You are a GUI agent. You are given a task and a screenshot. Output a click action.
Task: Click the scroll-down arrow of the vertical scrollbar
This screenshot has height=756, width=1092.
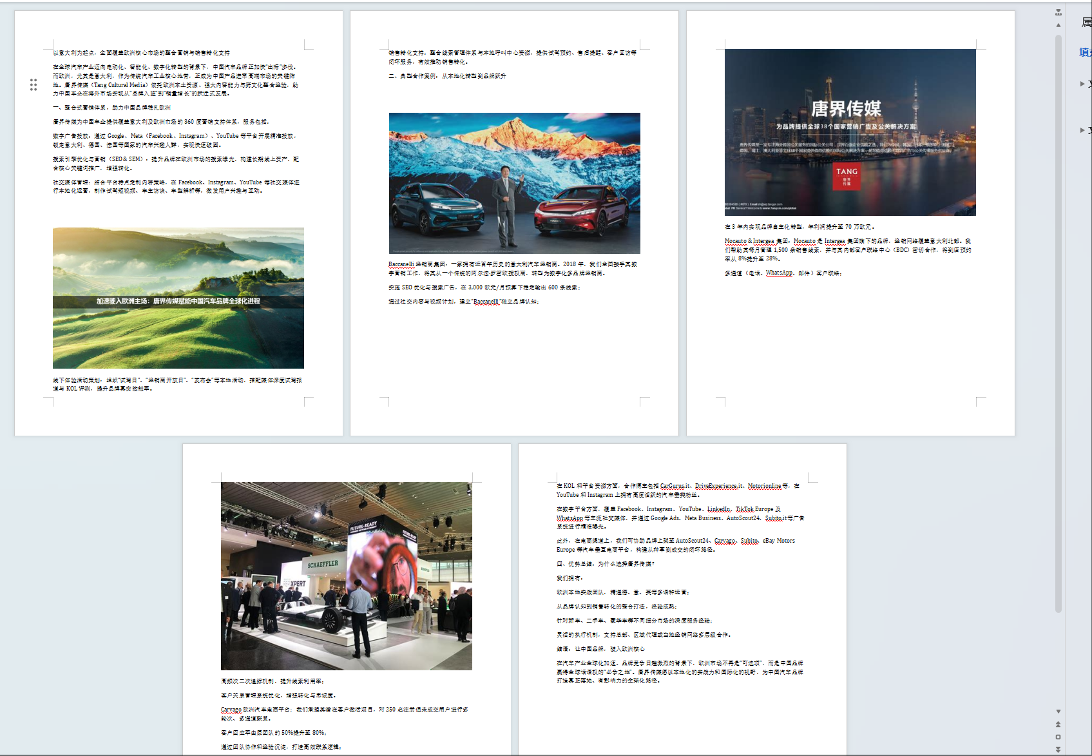click(1058, 712)
